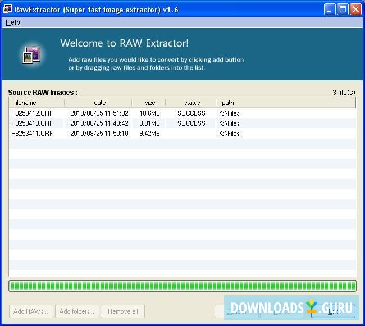The image size is (365, 326).
Task: Click the Add folders... button
Action: (77, 311)
